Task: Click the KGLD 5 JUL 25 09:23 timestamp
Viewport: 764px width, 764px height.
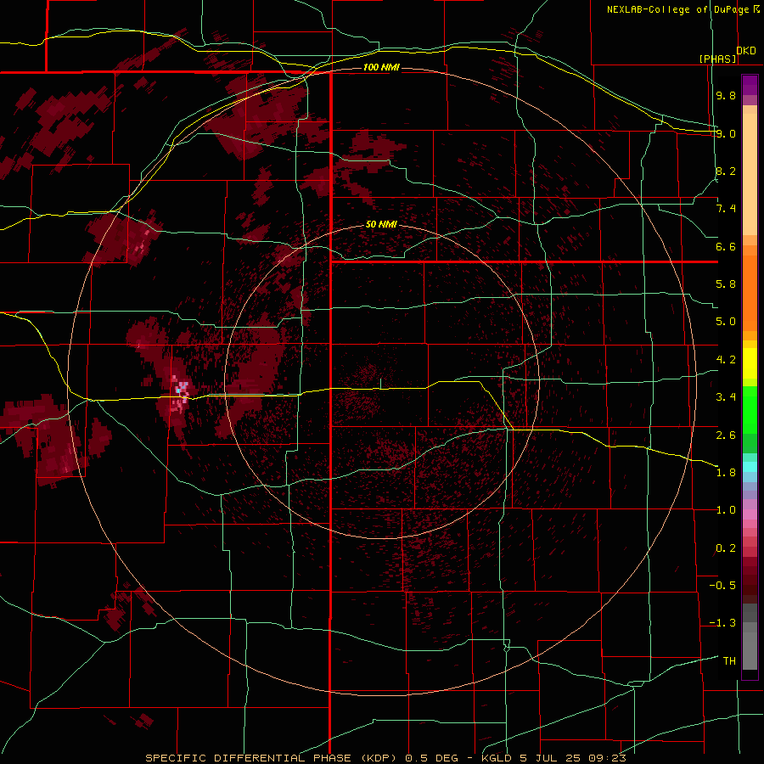Action: 553,758
